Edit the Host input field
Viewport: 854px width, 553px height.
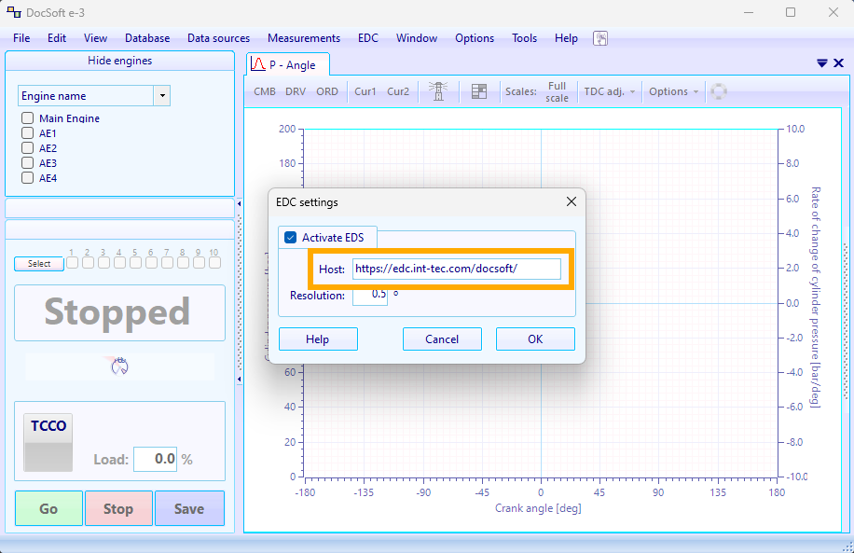pyautogui.click(x=458, y=269)
